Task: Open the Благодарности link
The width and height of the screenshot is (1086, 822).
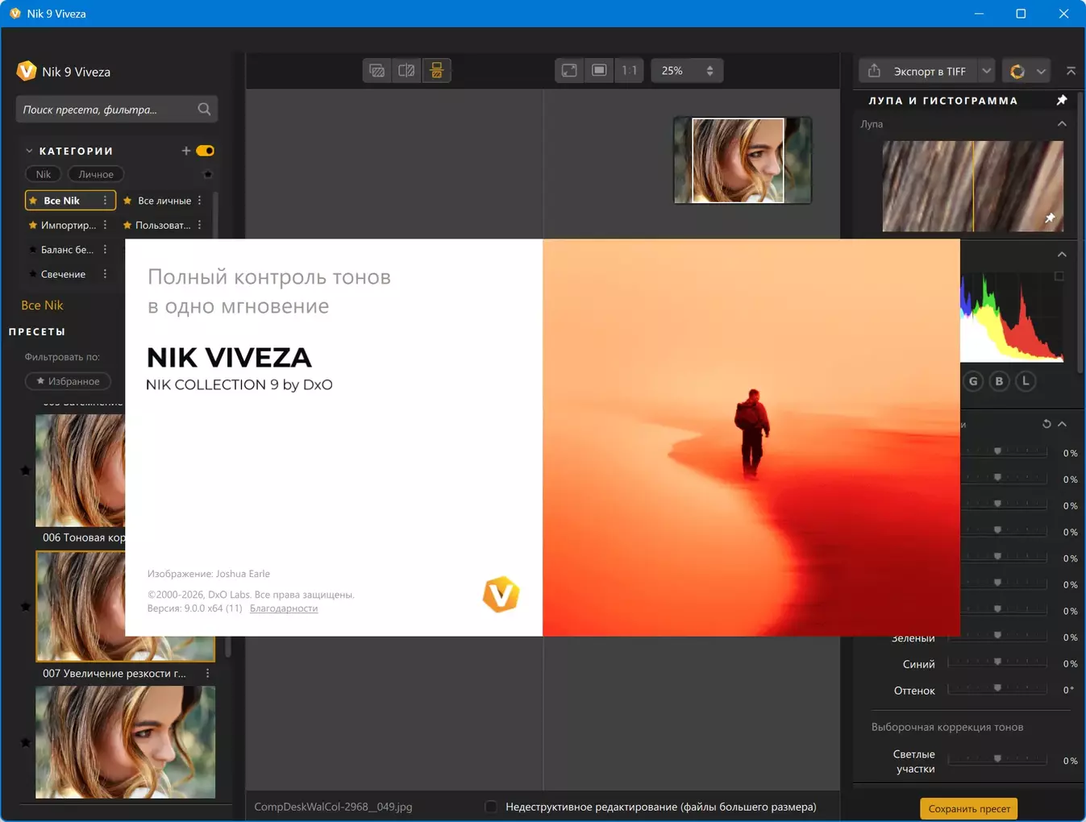Action: [284, 608]
